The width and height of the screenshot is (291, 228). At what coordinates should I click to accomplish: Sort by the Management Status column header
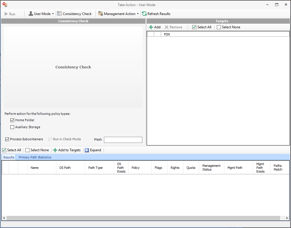(212, 168)
